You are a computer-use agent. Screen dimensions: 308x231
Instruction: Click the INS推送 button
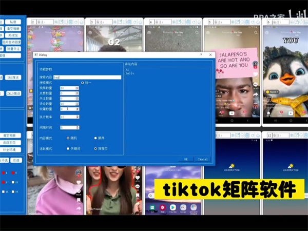13,78
